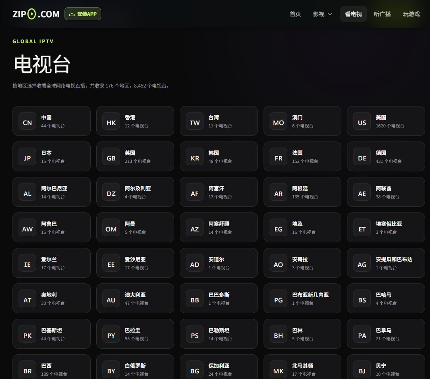Select the 巴勒斯坦 region card
The image size is (430, 379).
pos(219,334)
